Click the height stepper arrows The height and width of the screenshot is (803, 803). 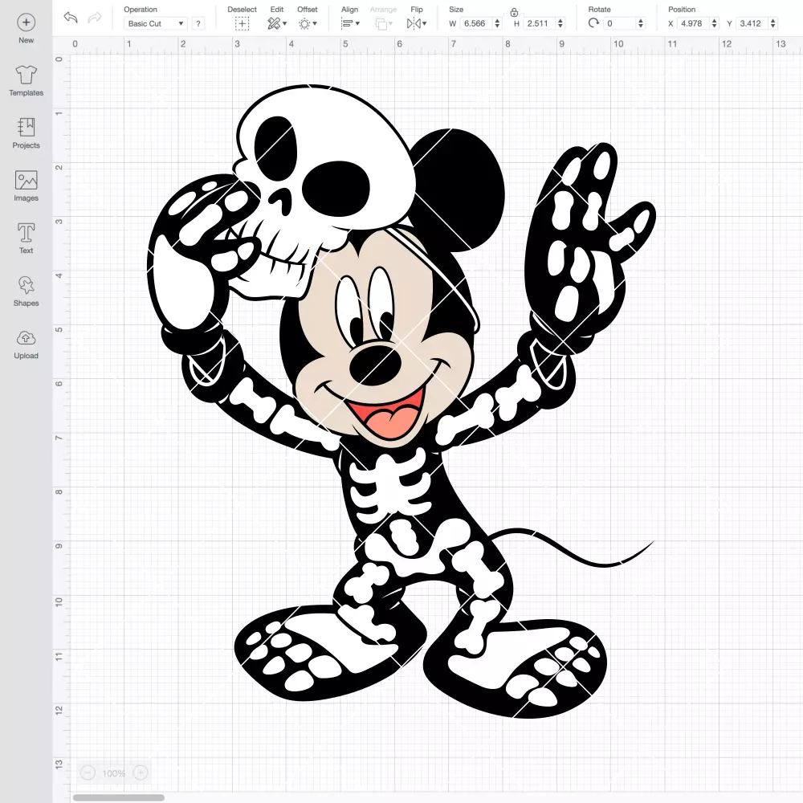[x=560, y=23]
